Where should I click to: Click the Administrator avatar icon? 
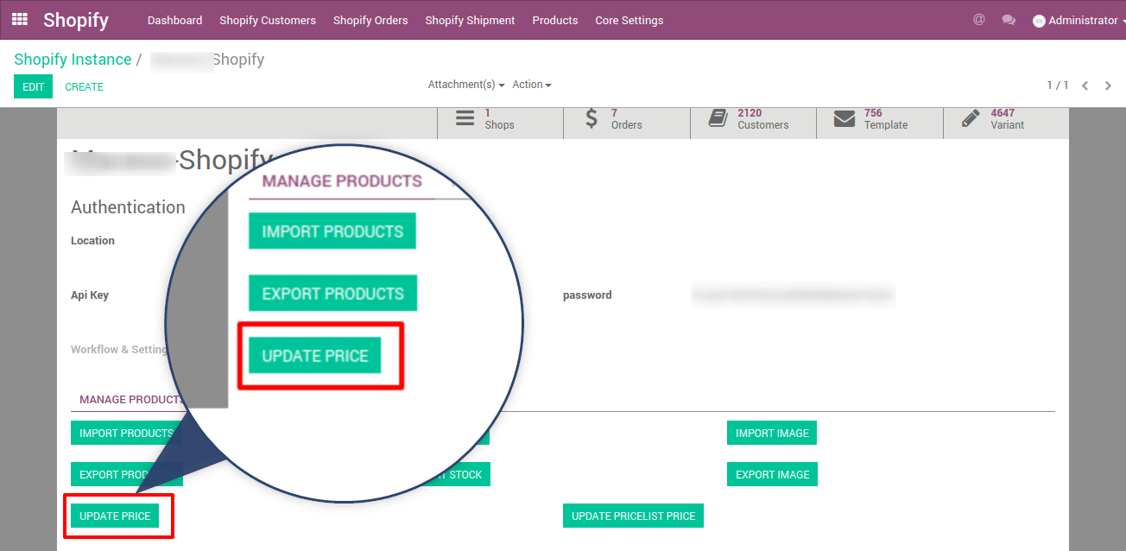[1039, 21]
